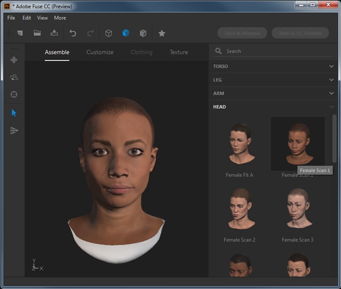Screen dimensions: 341x289
Task: Switch to the Customize tab
Action: tap(100, 52)
